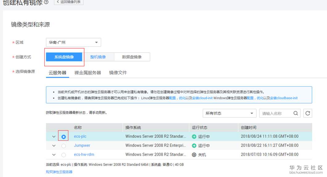Viewport: 327px width, 177px height.
Task: Expand the ecs-plc row details
Action: (54, 137)
